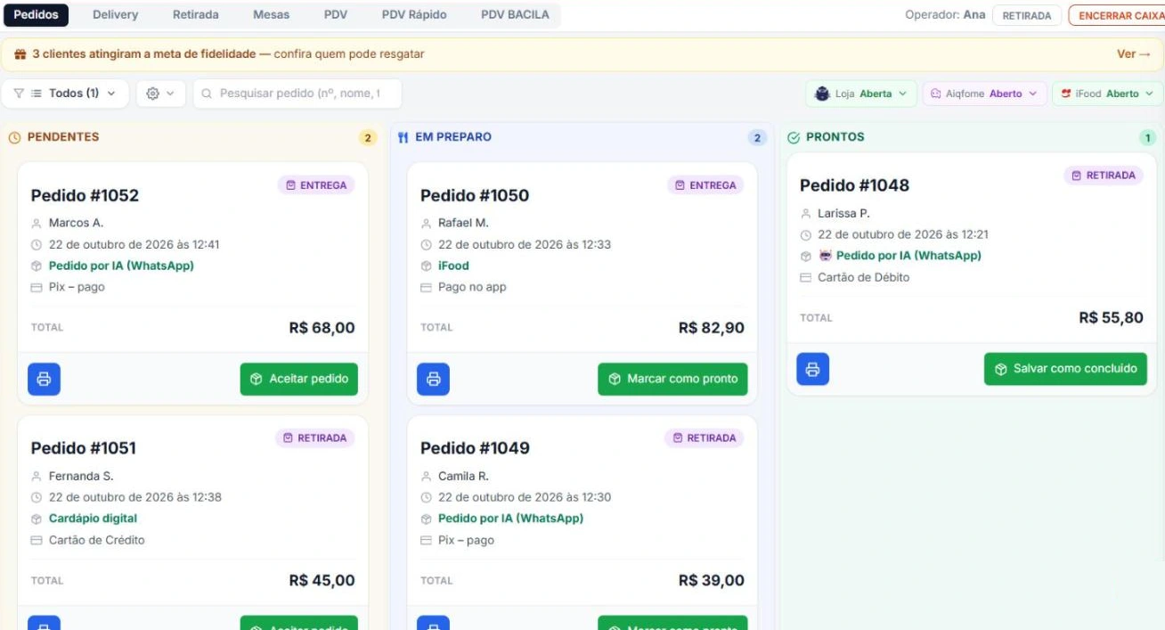The width and height of the screenshot is (1165, 630).
Task: Click the card icon beside Cartão de Débito
Action: [x=806, y=278]
